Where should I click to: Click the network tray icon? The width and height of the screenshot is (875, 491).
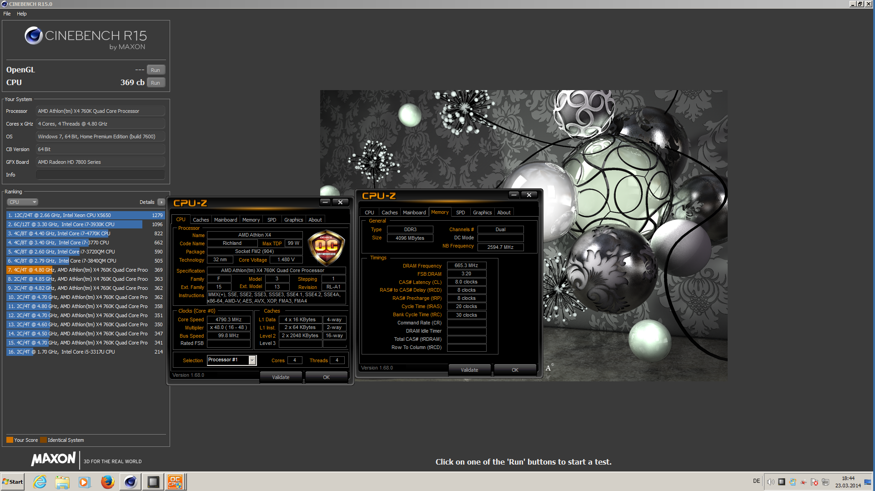825,482
